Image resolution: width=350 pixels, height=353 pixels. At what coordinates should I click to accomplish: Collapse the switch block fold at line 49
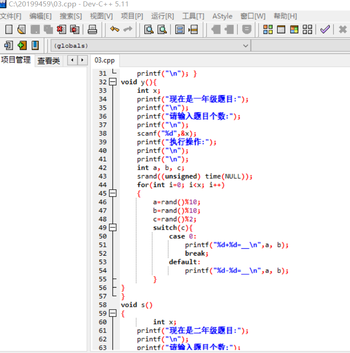[x=113, y=228]
